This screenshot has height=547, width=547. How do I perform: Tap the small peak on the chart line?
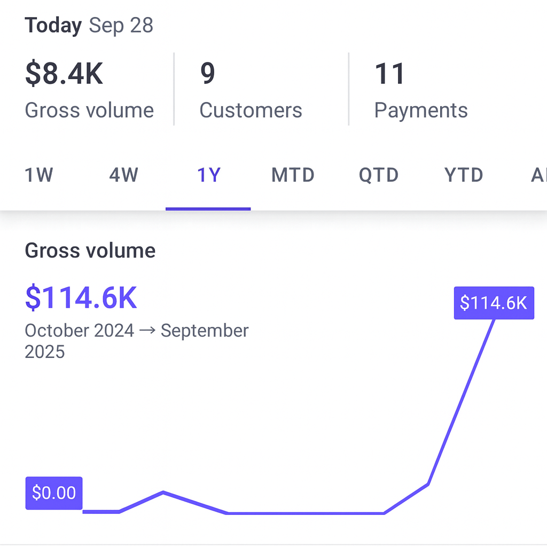(163, 492)
